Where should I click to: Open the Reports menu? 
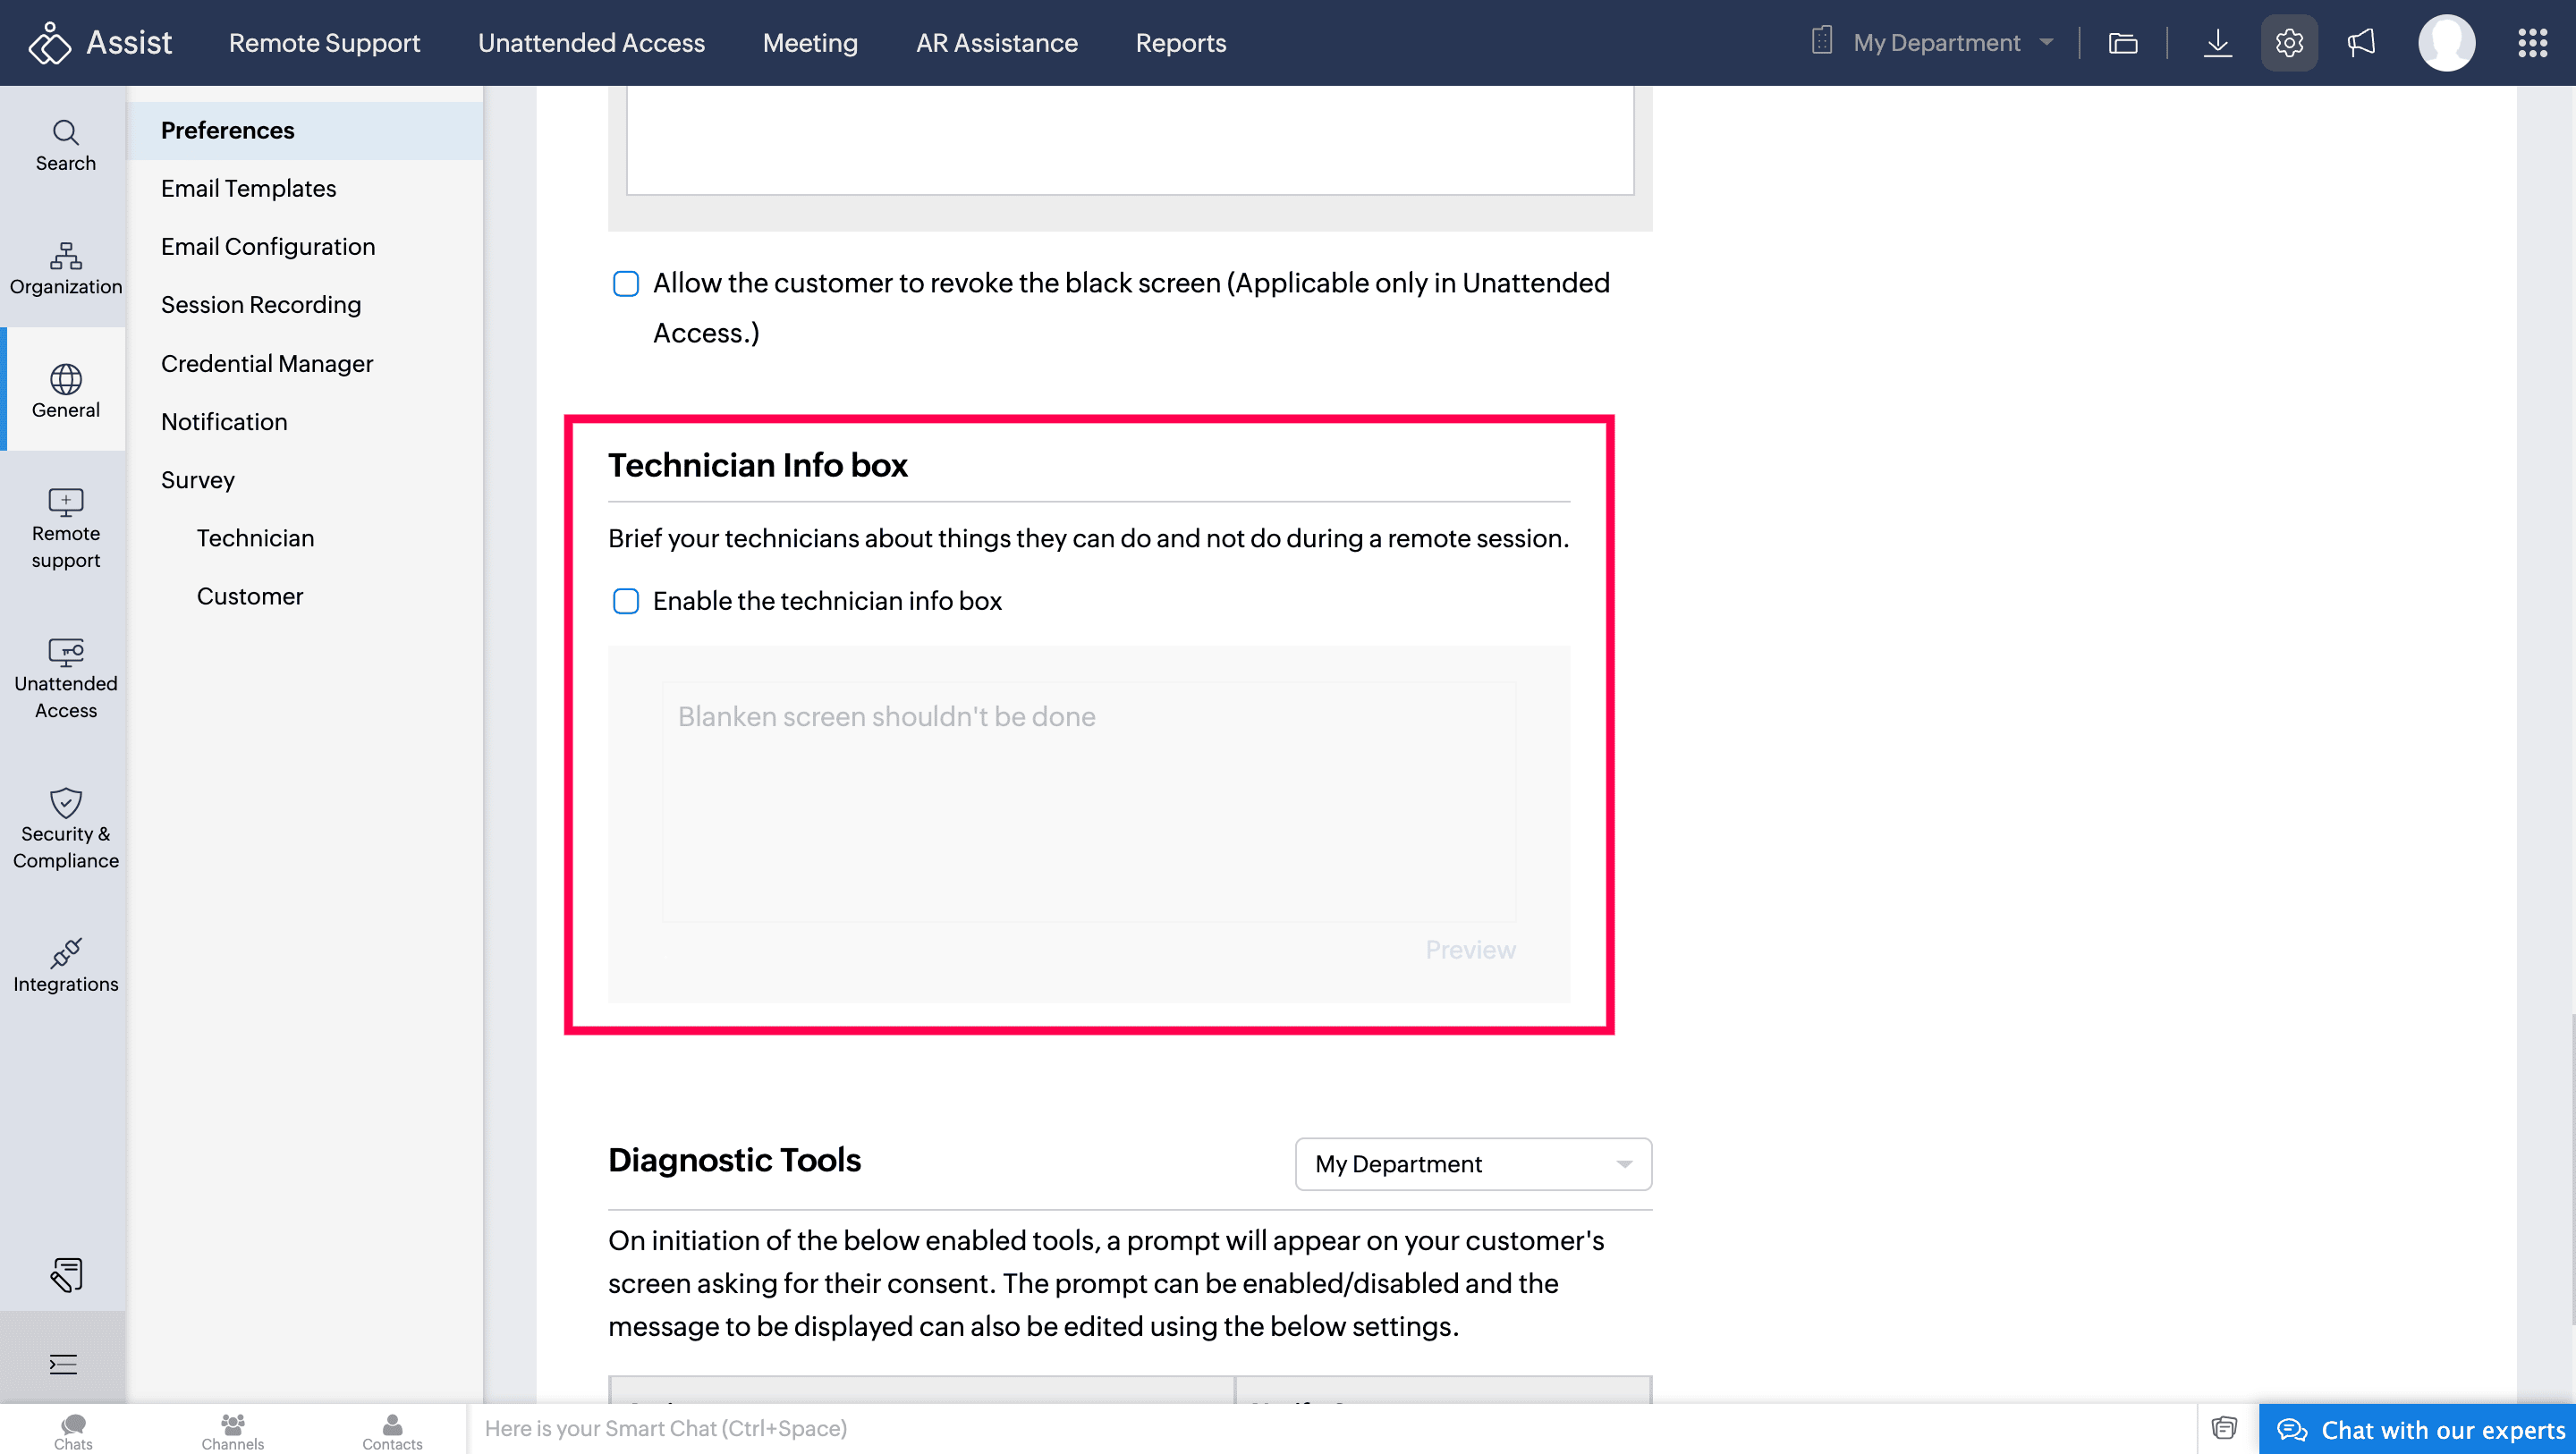[x=1180, y=43]
